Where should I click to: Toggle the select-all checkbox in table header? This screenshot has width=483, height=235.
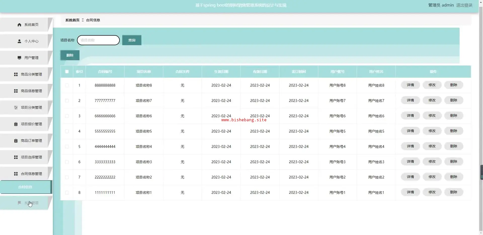[x=67, y=72]
